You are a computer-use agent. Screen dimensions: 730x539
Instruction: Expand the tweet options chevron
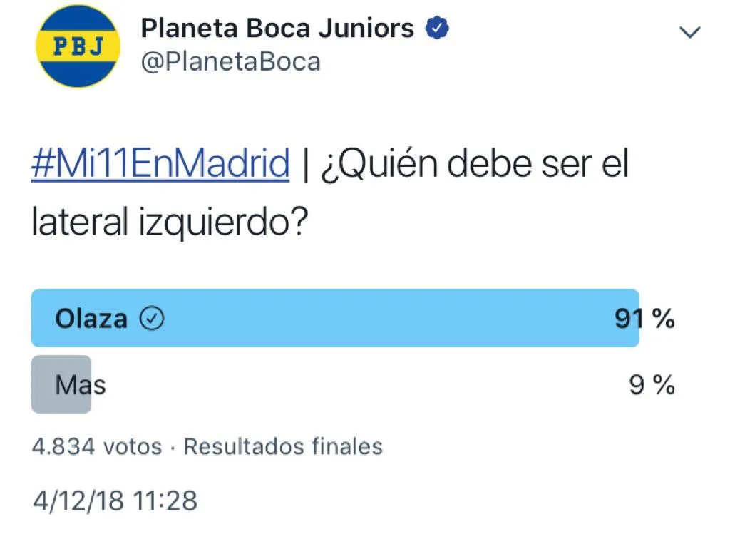coord(690,32)
